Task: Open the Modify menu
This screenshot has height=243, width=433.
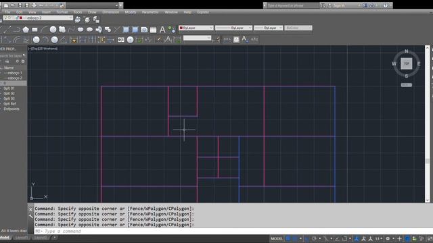Action: [131, 12]
